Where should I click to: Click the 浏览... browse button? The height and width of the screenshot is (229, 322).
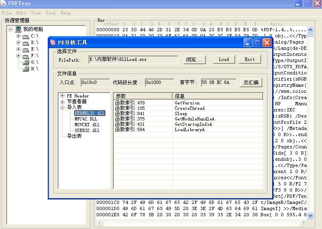195,59
